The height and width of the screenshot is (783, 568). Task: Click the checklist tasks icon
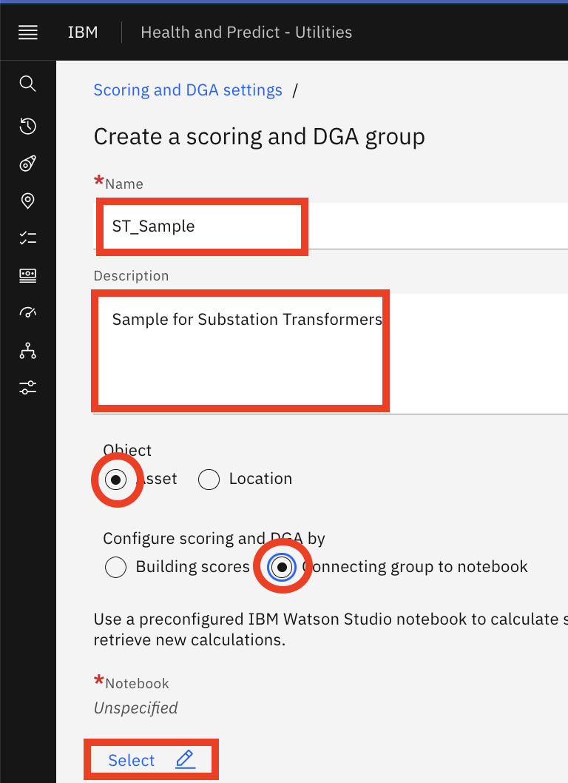tap(28, 238)
